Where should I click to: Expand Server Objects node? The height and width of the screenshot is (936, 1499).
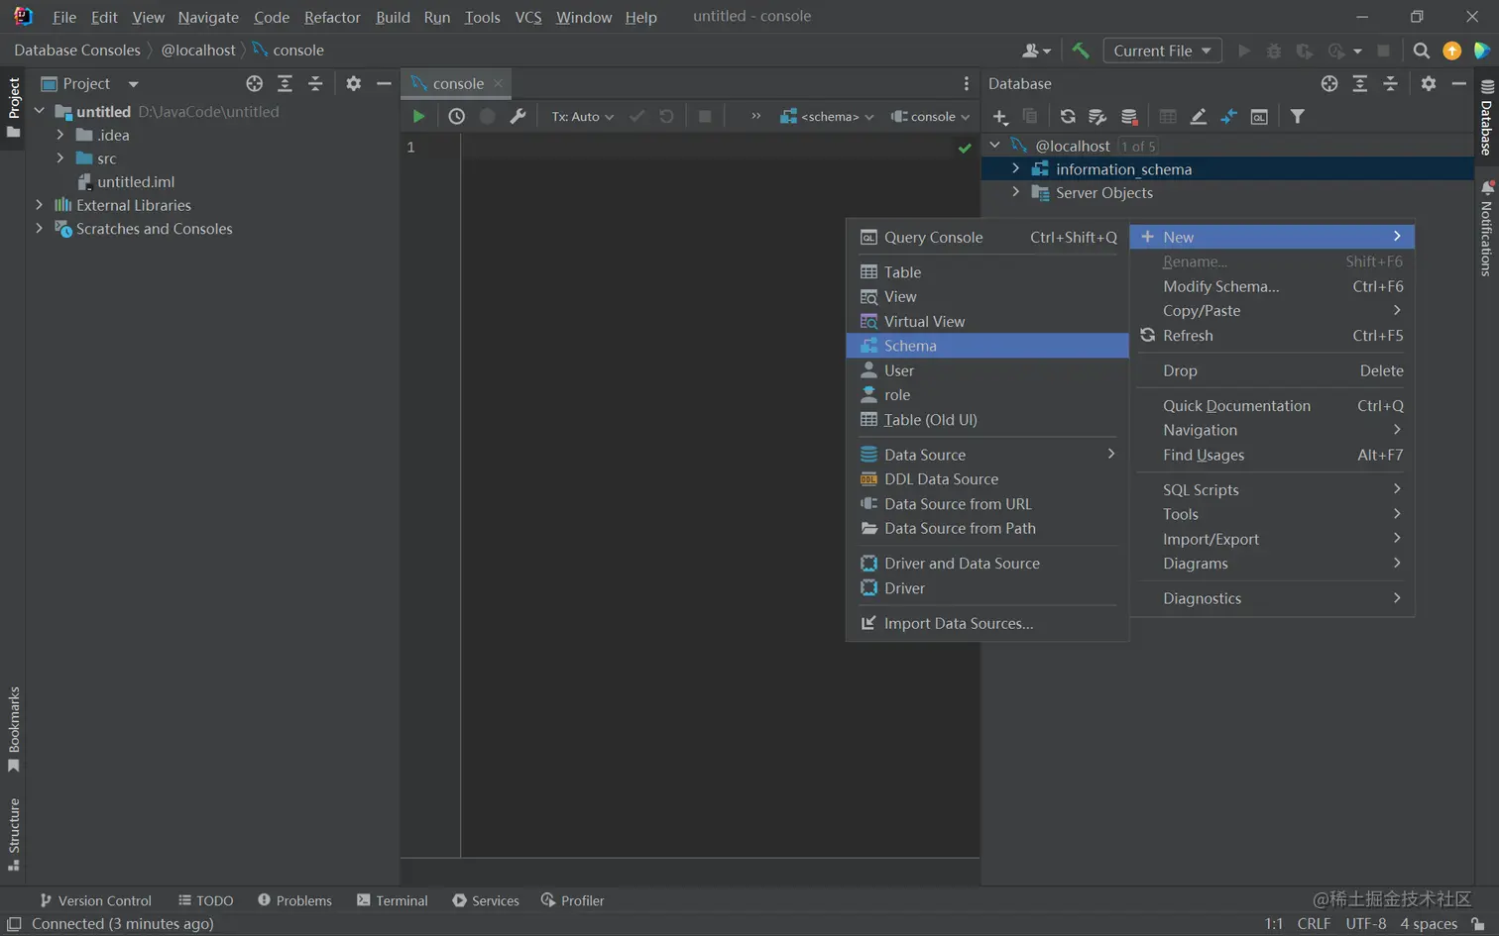pyautogui.click(x=1015, y=192)
